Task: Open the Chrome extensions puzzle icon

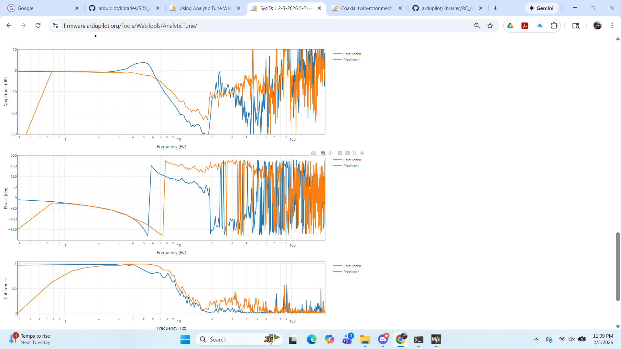Action: (x=554, y=26)
